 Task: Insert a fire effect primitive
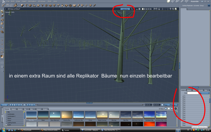(62, 5)
